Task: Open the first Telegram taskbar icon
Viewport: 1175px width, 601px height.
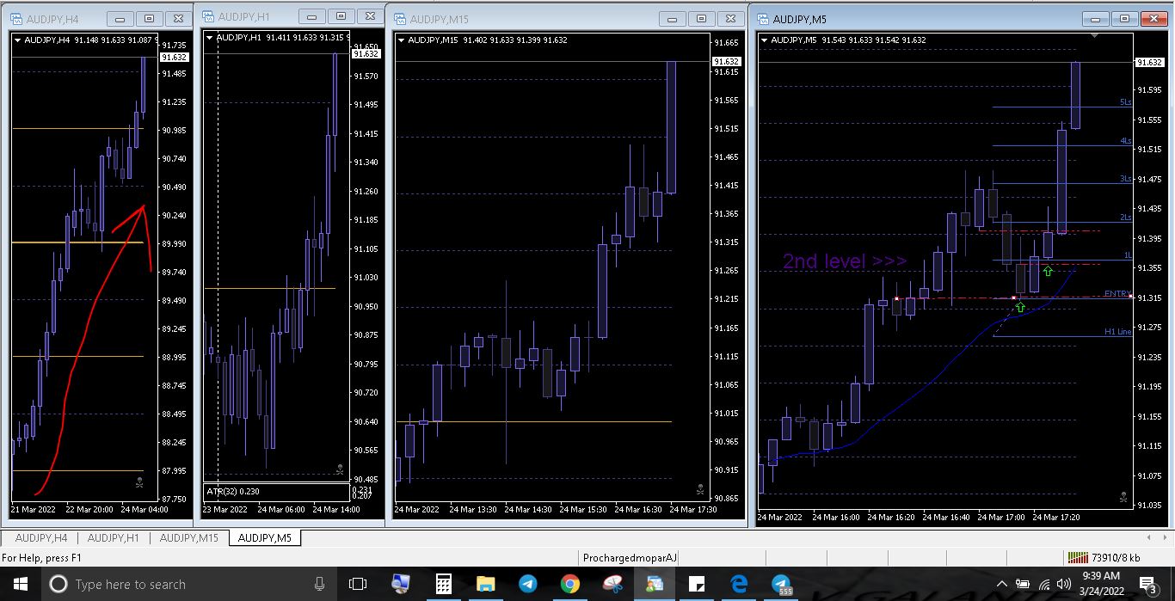Action: coord(528,584)
